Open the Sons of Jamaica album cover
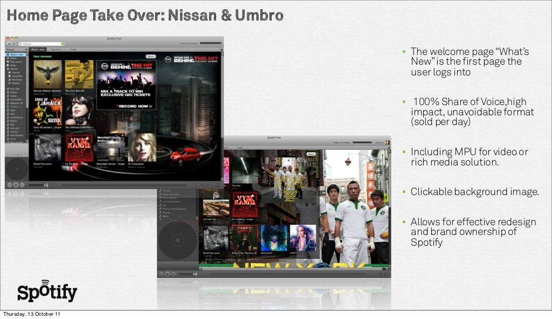Viewport: 552px width, 319px height. pyautogui.click(x=47, y=111)
